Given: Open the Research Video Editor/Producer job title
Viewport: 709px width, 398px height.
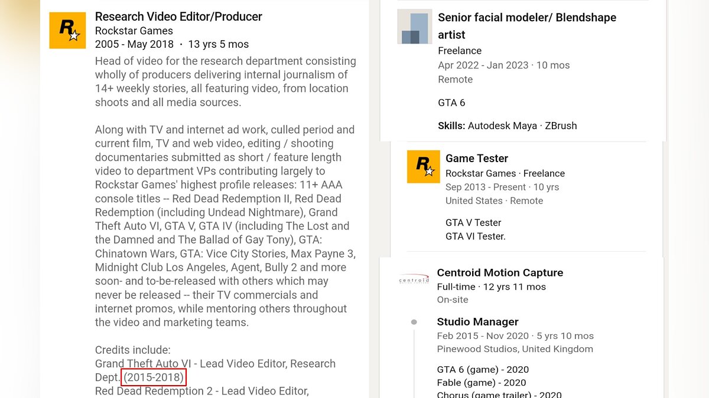Looking at the screenshot, I should [x=178, y=17].
